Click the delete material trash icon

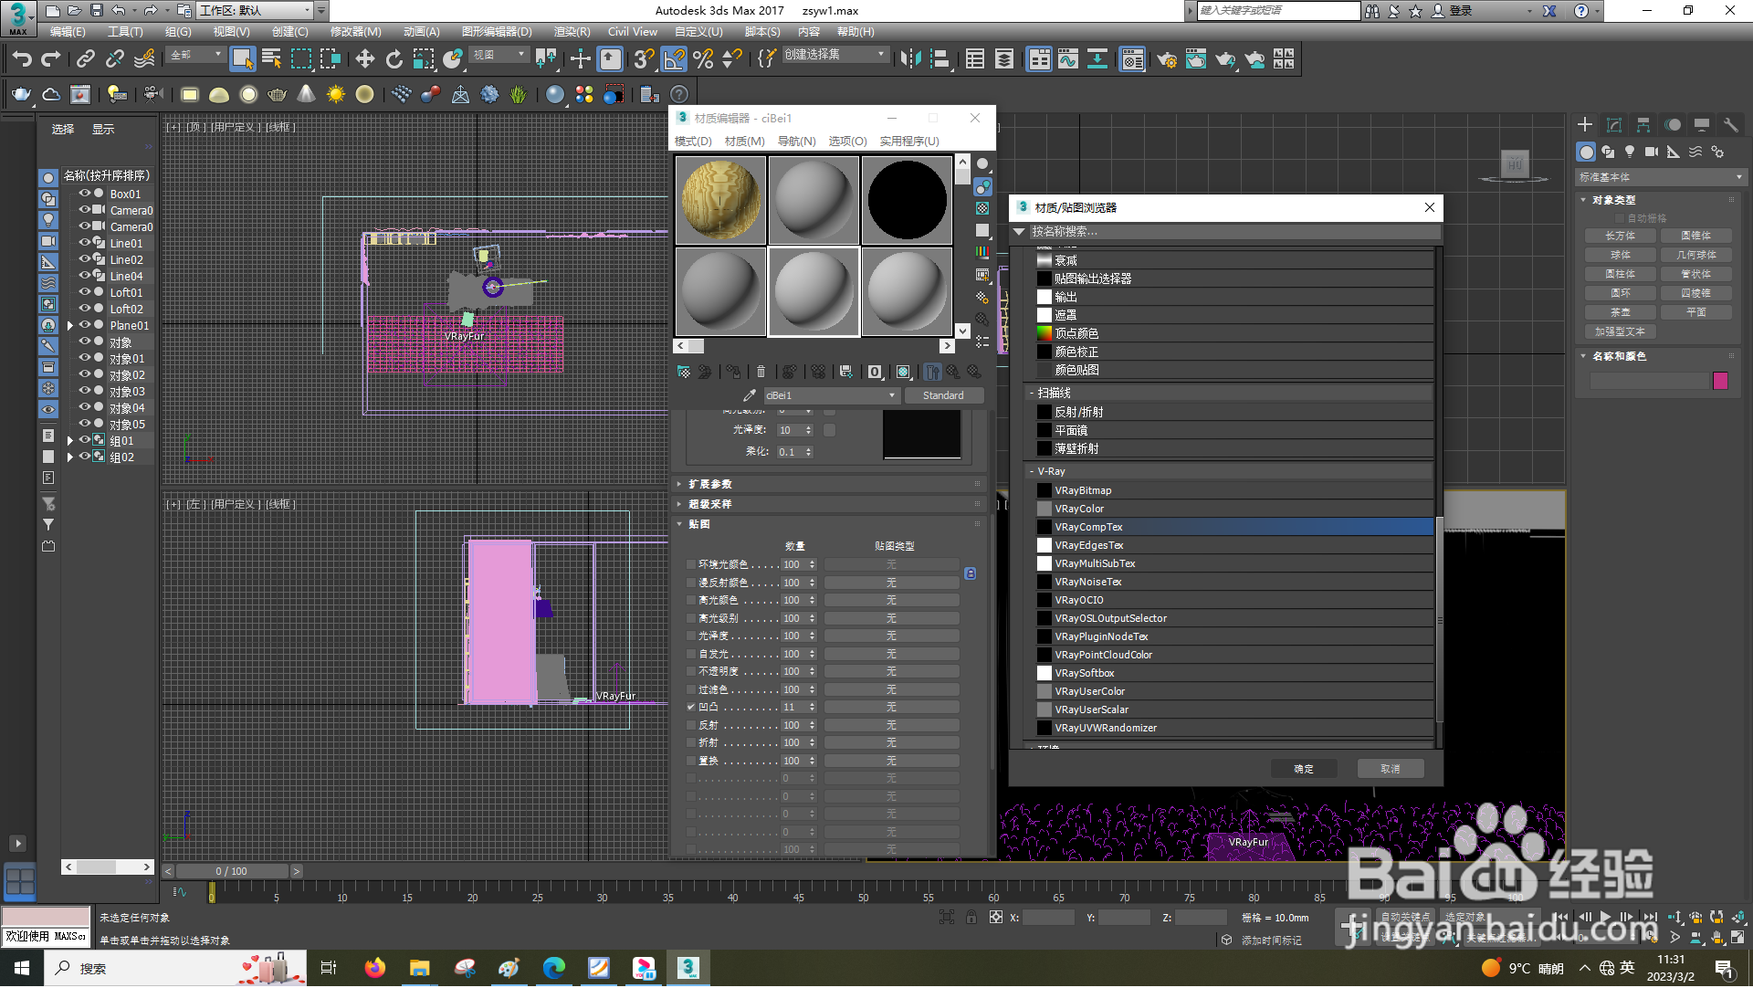(x=761, y=372)
